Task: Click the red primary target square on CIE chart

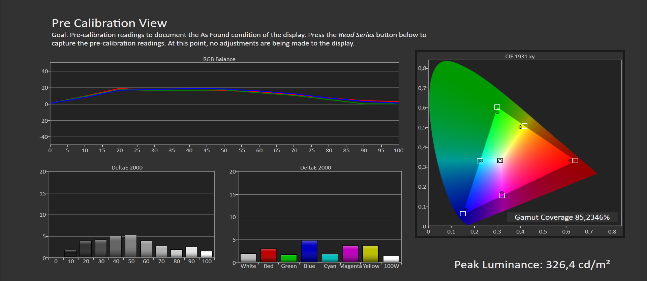Action: 575,160
